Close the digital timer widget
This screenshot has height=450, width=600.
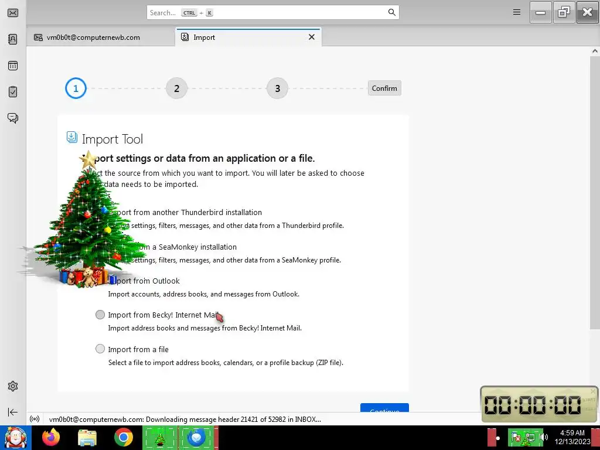coord(593,391)
